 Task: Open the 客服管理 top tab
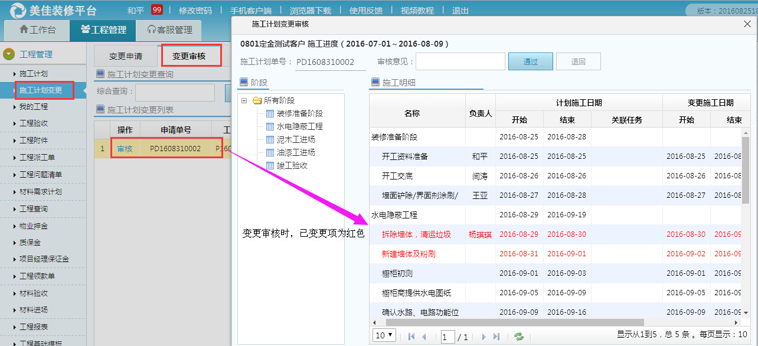[170, 30]
